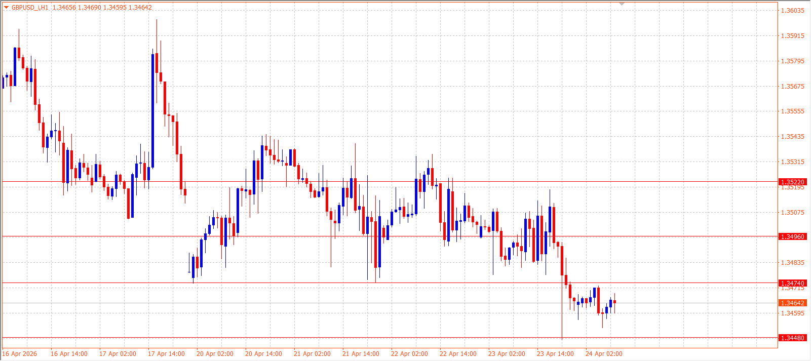
Task: Click the GBPUSD_i,H1 symbol title
Action: [30, 8]
